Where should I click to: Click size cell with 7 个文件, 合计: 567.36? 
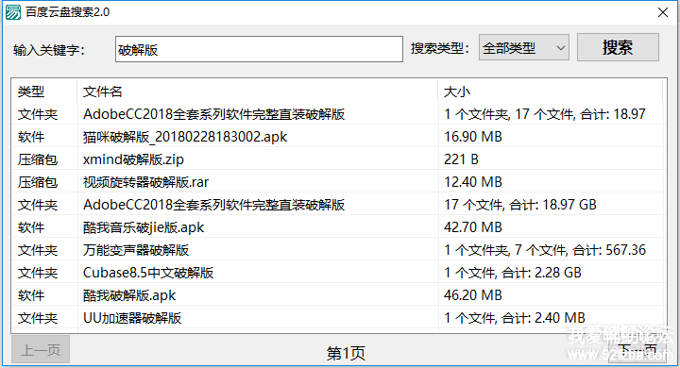545,250
